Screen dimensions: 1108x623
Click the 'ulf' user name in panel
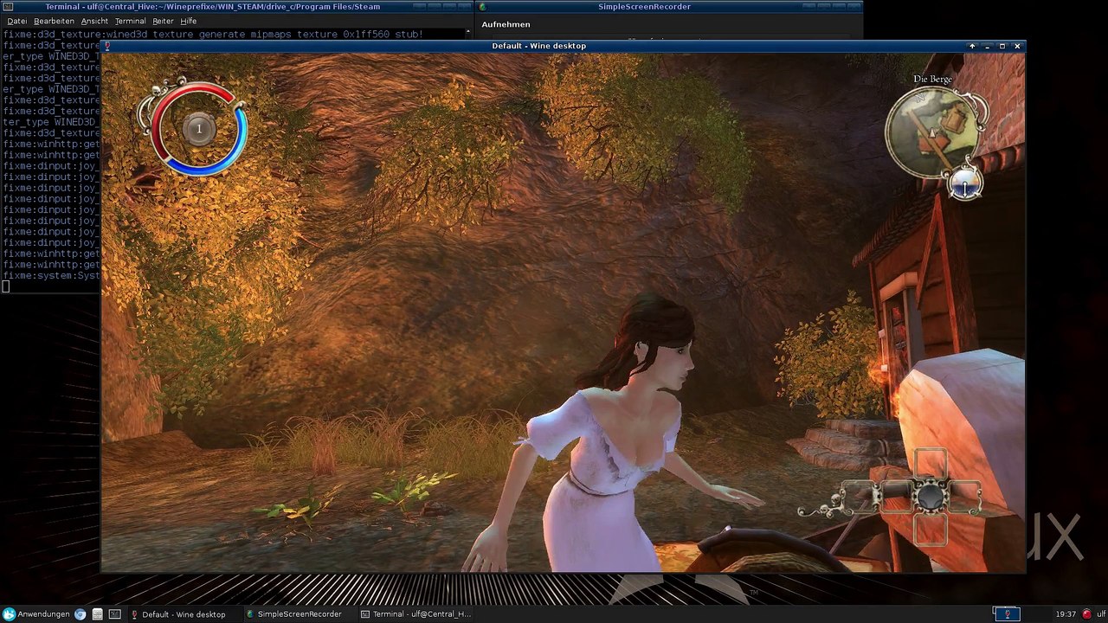[x=1099, y=614]
